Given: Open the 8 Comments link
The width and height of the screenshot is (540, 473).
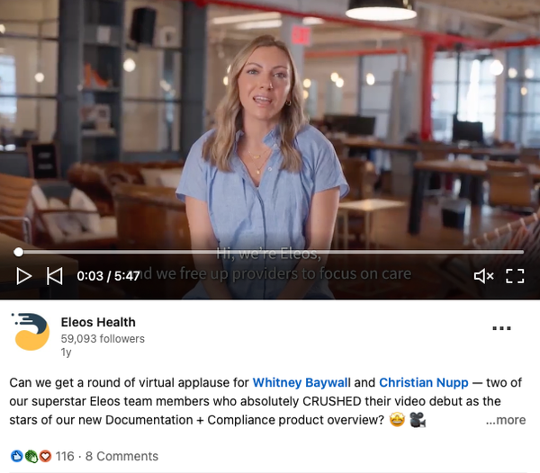Looking at the screenshot, I should click(121, 457).
